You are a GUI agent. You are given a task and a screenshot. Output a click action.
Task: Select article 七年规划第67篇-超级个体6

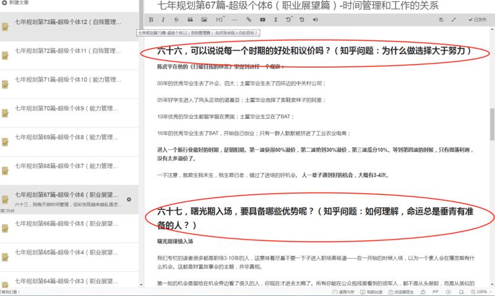pyautogui.click(x=69, y=199)
